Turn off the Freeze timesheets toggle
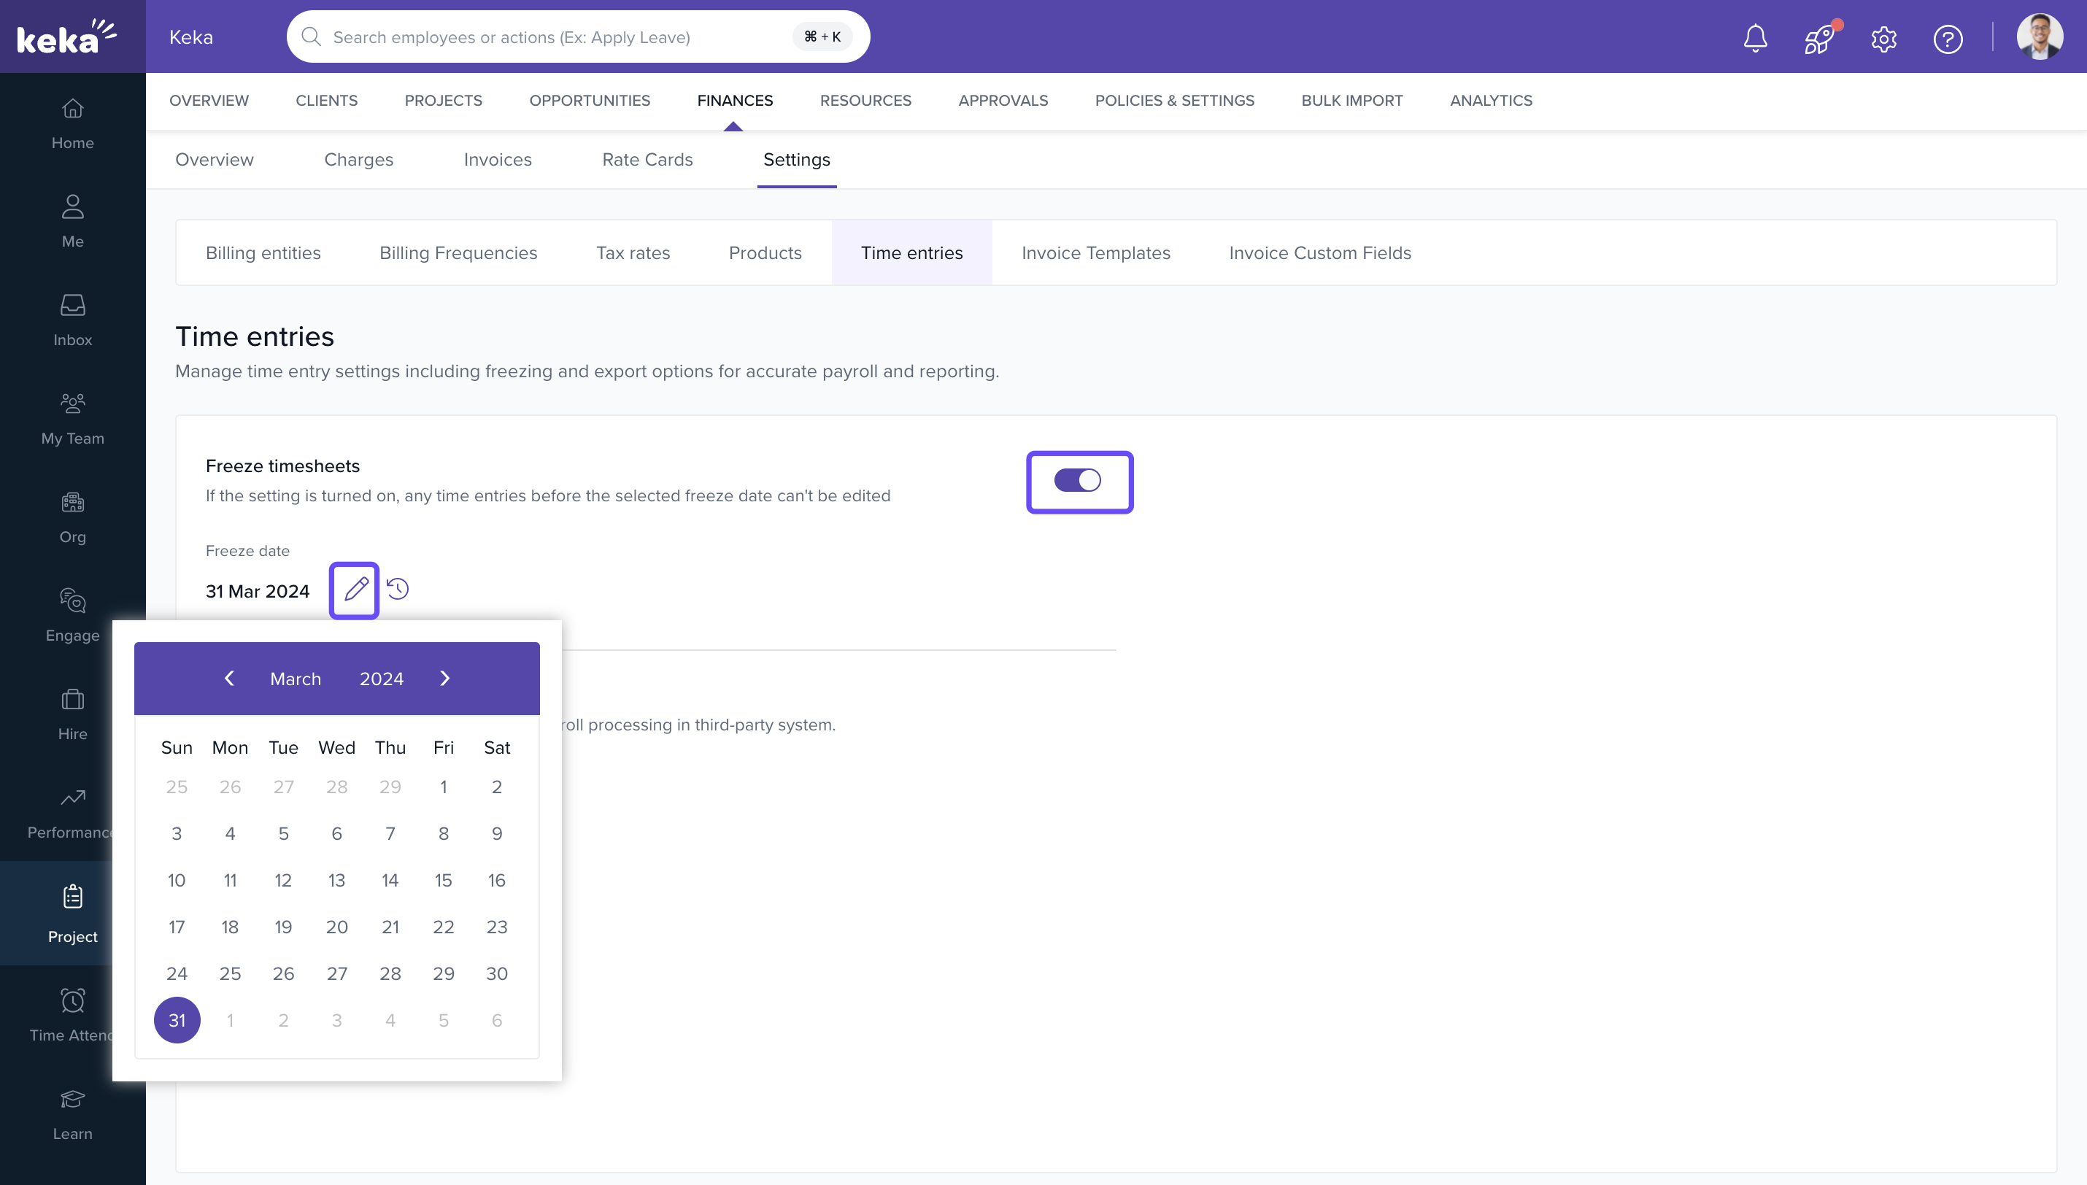 pyautogui.click(x=1078, y=481)
